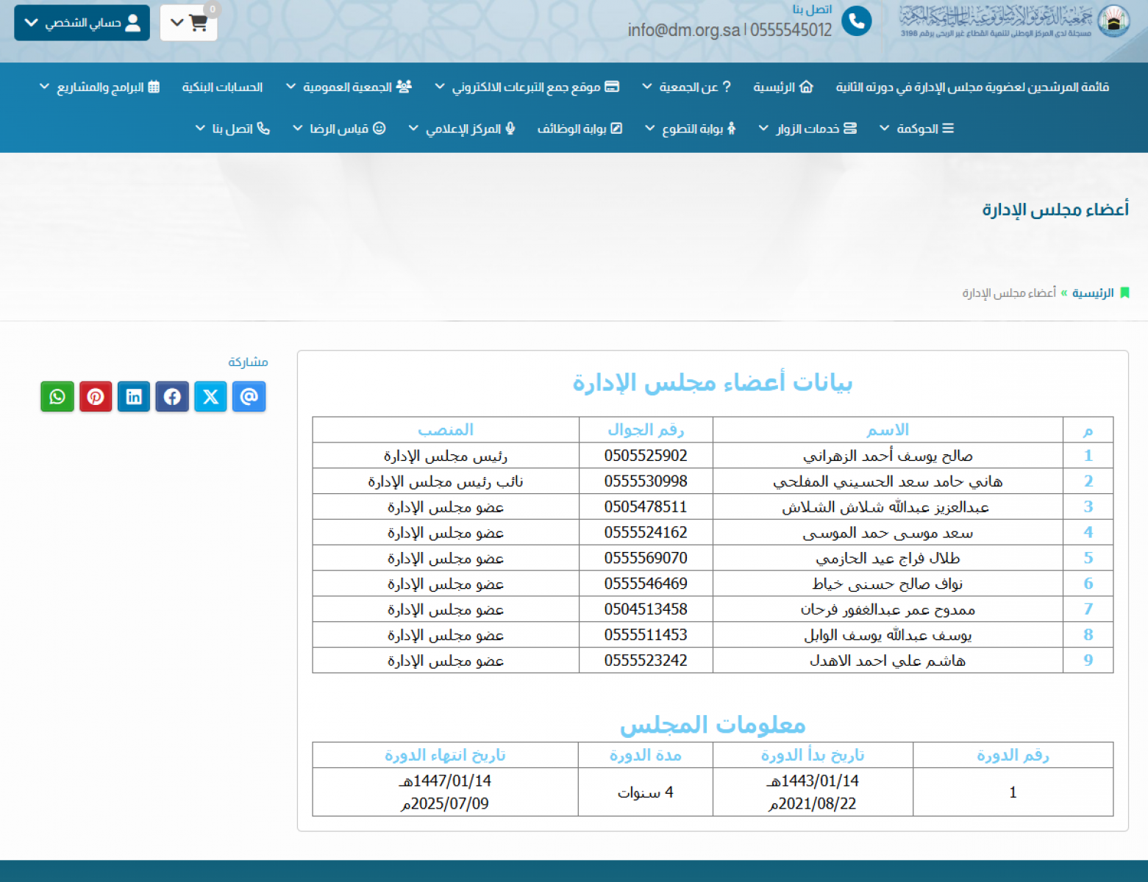1148x882 pixels.
Task: Click the phone icon اتصل بنا menu
Action: pos(263,129)
